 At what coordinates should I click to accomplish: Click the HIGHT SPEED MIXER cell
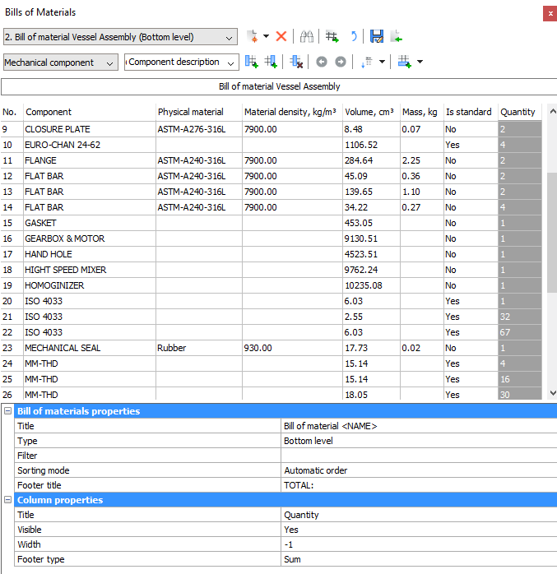[x=90, y=270]
